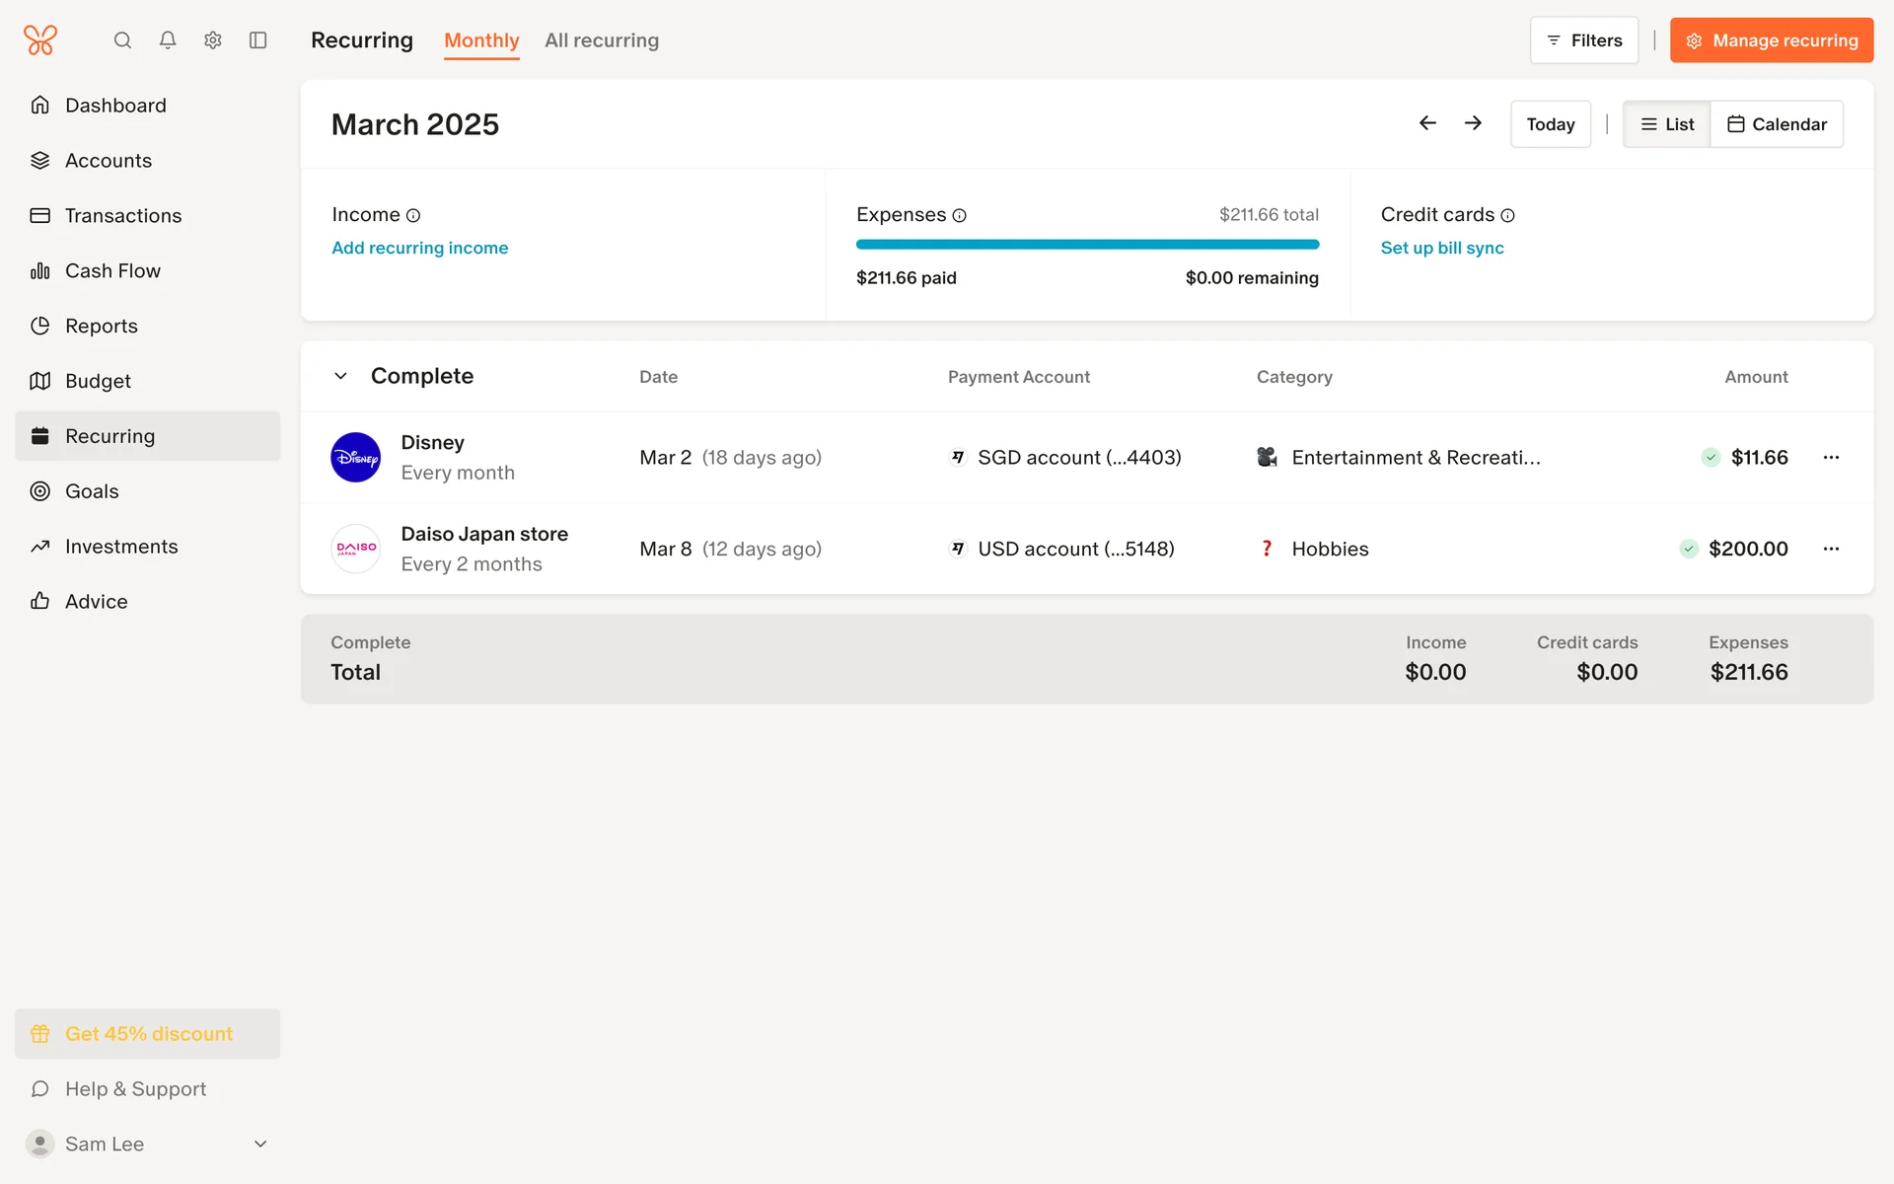Viewport: 1894px width, 1184px height.
Task: Open the Daiso Japan store three-dot menu
Action: [1831, 549]
